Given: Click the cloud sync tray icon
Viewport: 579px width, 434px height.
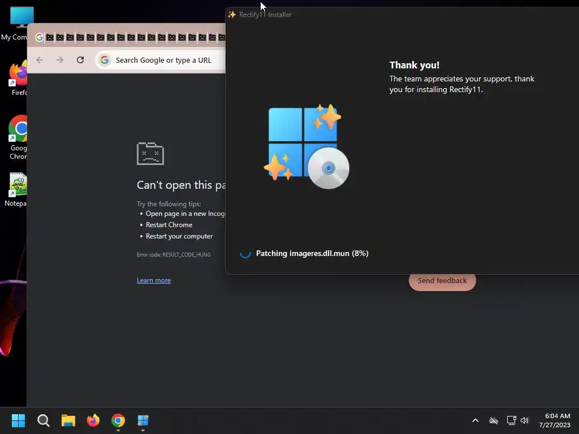Looking at the screenshot, I should point(493,420).
